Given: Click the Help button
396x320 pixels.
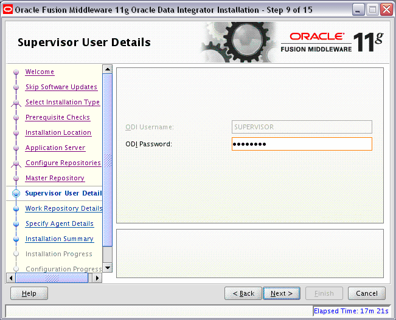Looking at the screenshot, I should [x=29, y=293].
